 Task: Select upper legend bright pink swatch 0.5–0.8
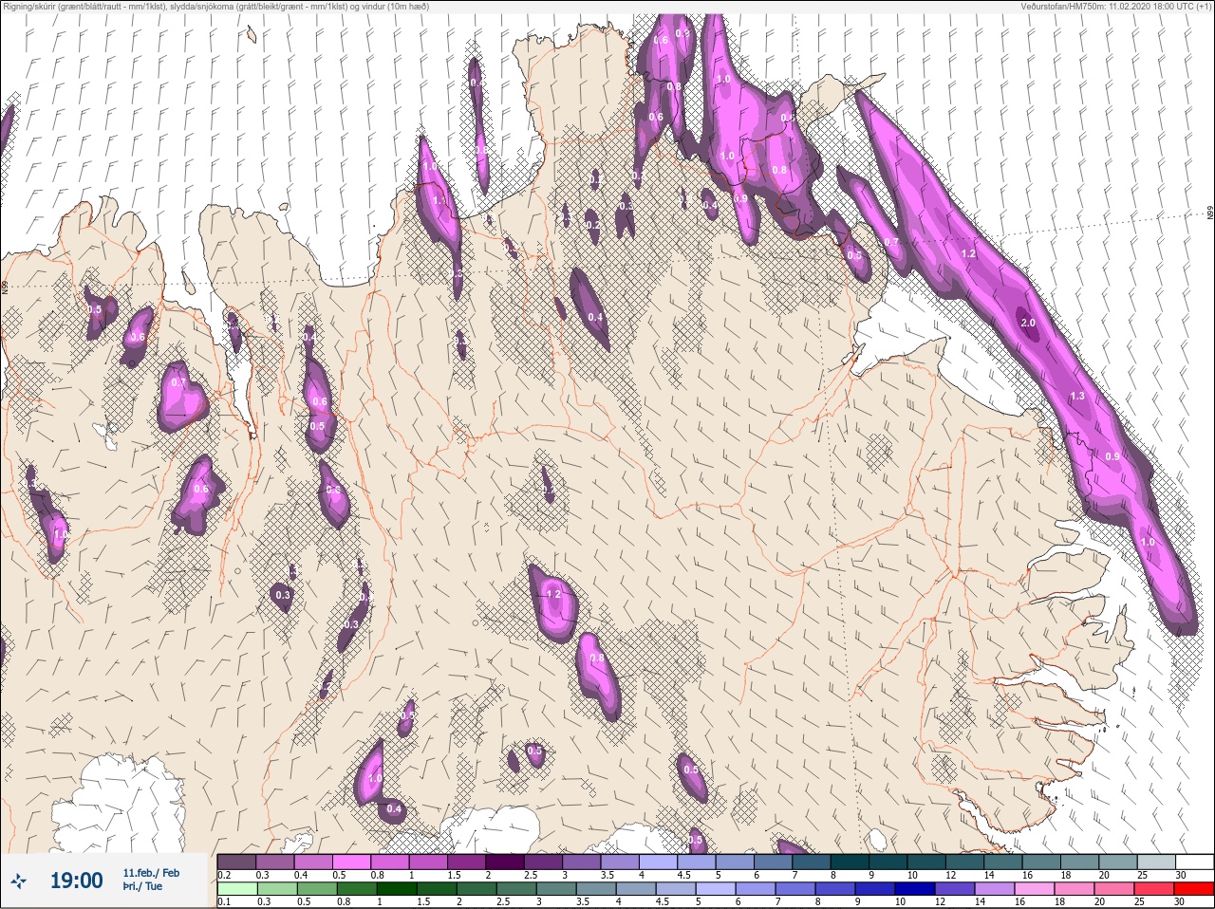351,862
